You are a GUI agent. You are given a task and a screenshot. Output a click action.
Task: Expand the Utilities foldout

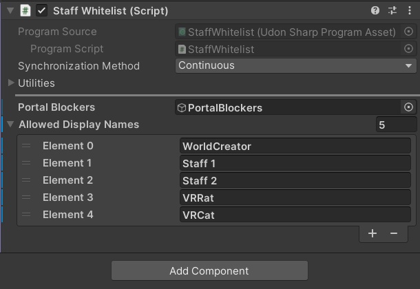tap(11, 83)
